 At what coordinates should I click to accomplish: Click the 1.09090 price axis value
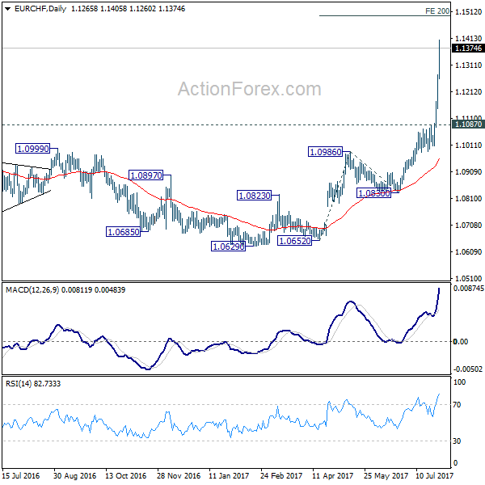pyautogui.click(x=468, y=171)
